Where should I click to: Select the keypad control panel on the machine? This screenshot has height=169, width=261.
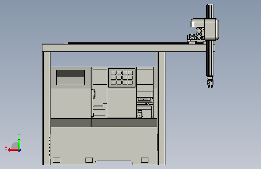pos(122,78)
